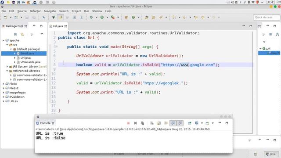281x158 pixels.
Task: Select VISAcards.java in Package Explorer
Action: (x=30, y=62)
